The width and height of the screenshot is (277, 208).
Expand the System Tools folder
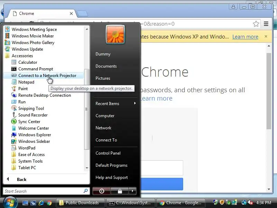point(30,161)
